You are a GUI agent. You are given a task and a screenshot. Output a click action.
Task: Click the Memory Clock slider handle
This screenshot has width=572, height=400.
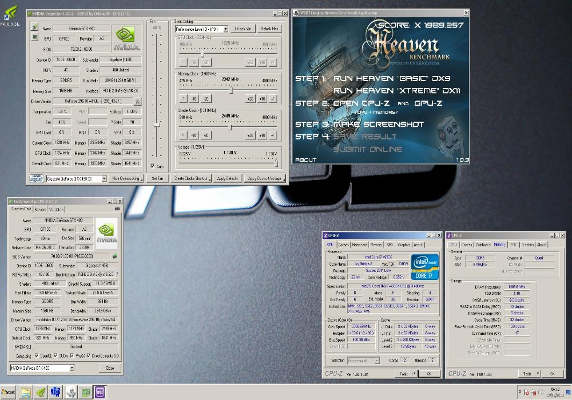coord(231,90)
